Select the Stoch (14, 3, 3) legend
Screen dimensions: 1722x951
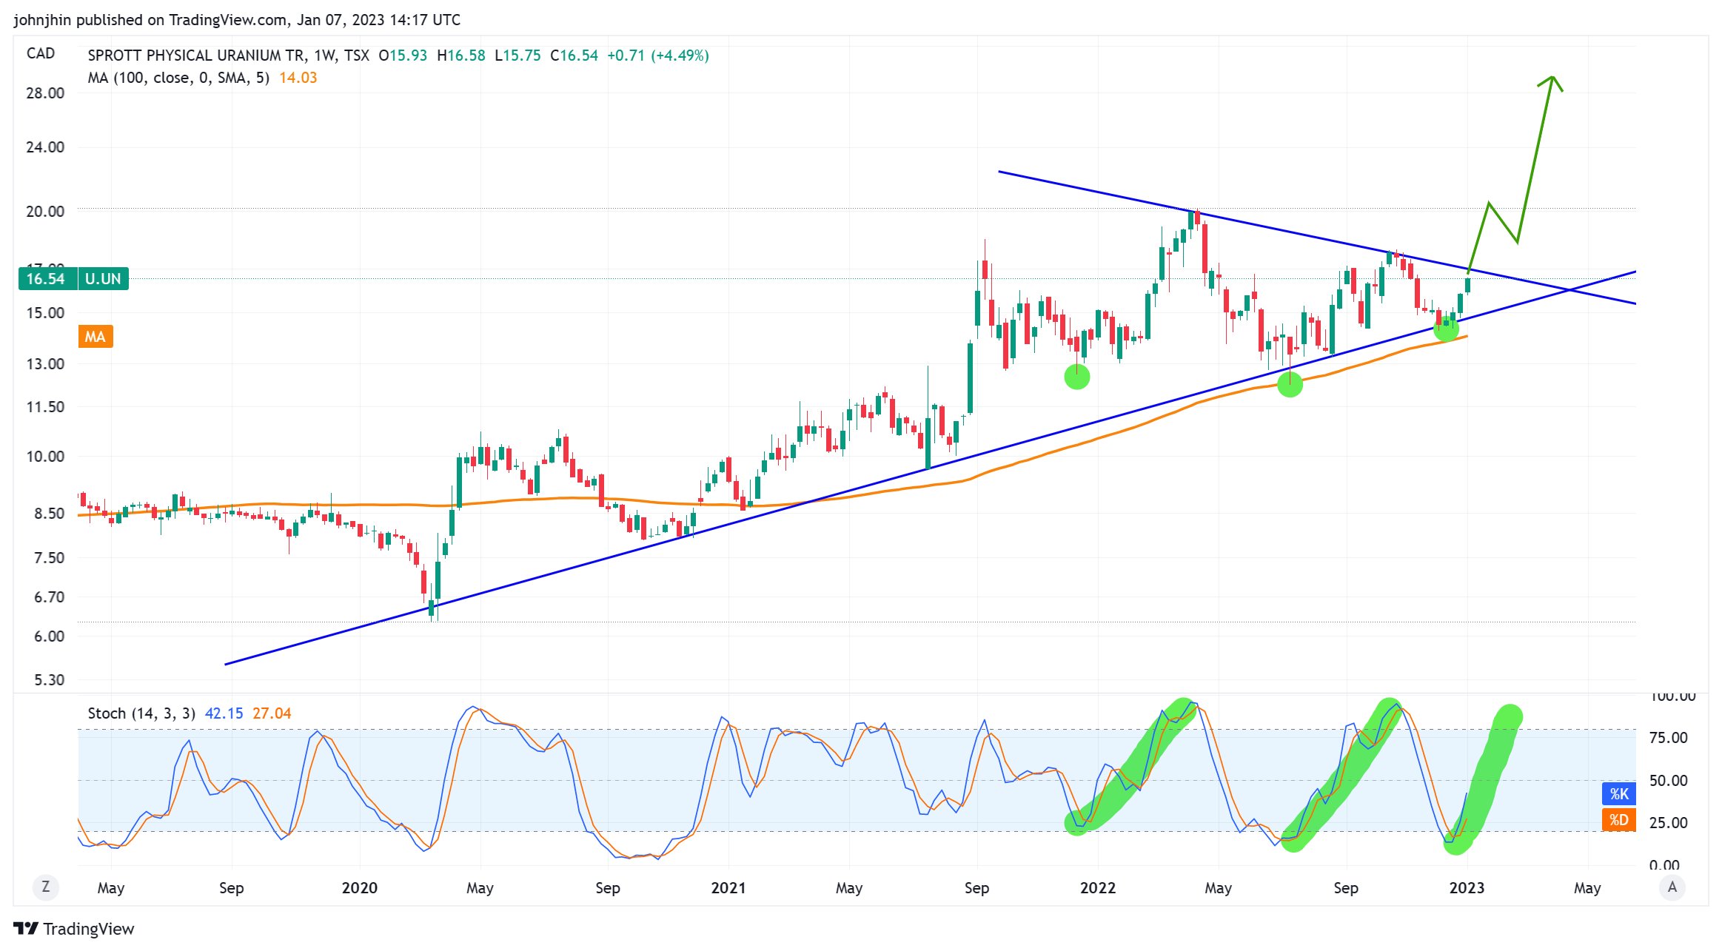tap(141, 713)
